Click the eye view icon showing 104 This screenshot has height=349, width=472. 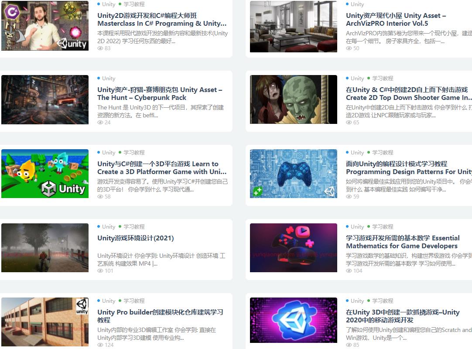click(x=349, y=271)
